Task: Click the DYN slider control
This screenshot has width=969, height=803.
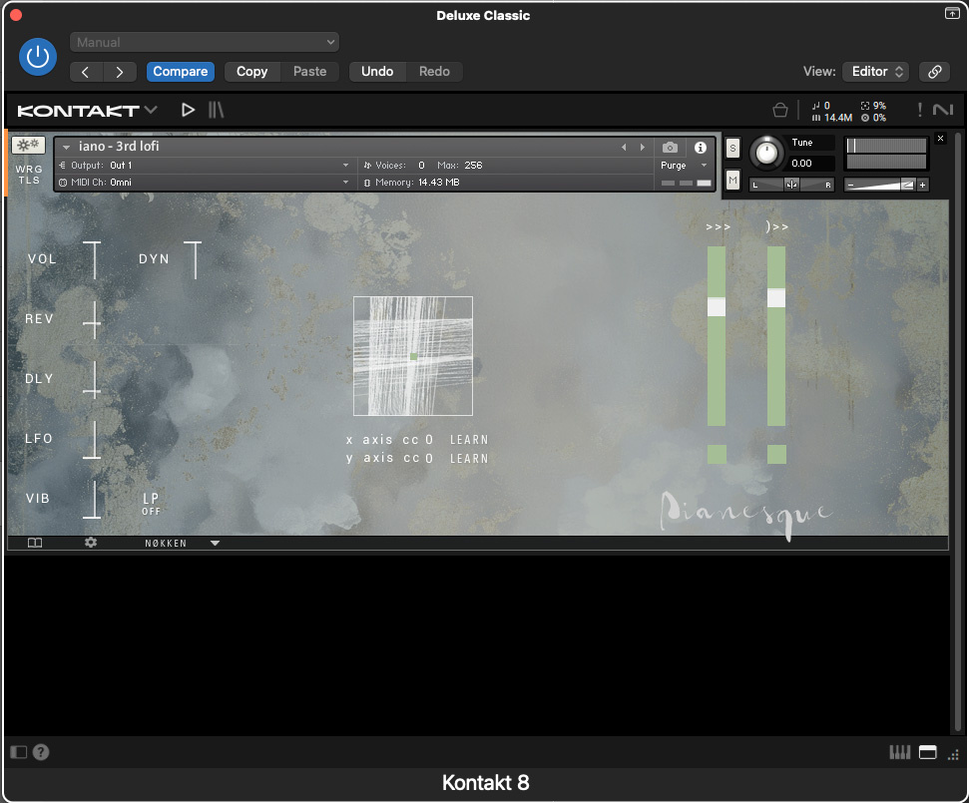Action: [194, 260]
